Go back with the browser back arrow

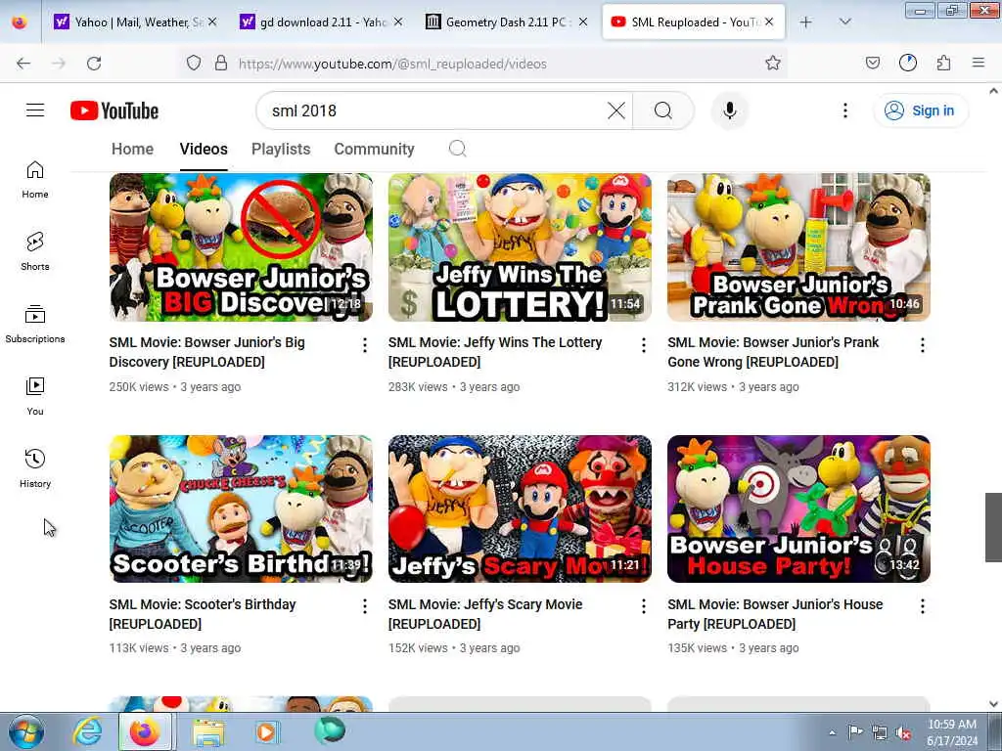pyautogui.click(x=23, y=64)
